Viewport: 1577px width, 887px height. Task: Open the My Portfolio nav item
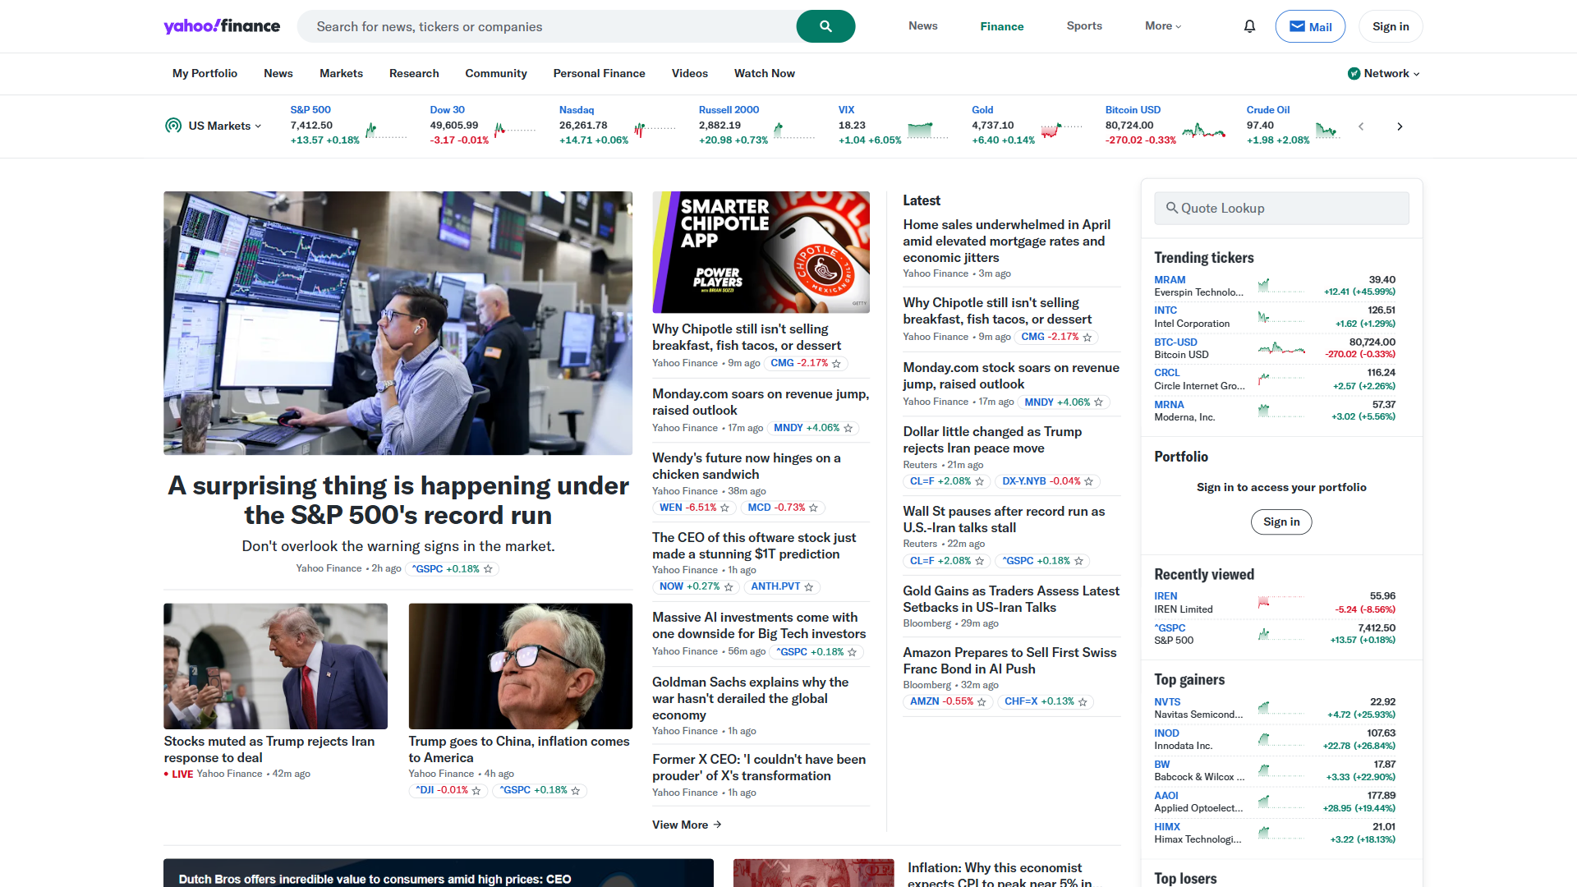point(205,74)
